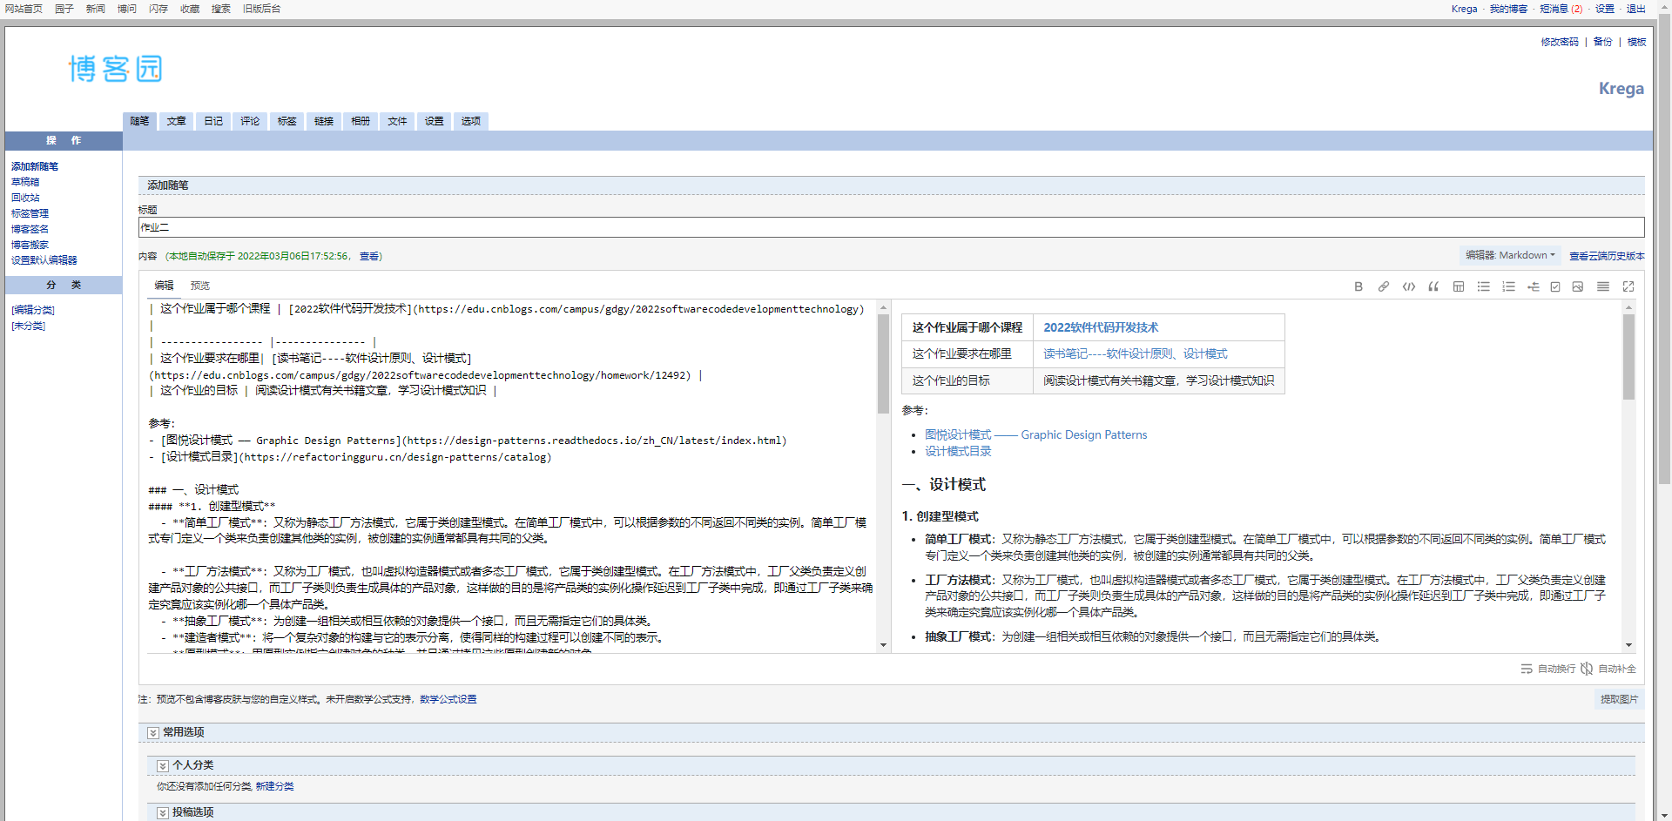The width and height of the screenshot is (1672, 821).
Task: Collapse the 投稿选项 section
Action: click(x=163, y=813)
